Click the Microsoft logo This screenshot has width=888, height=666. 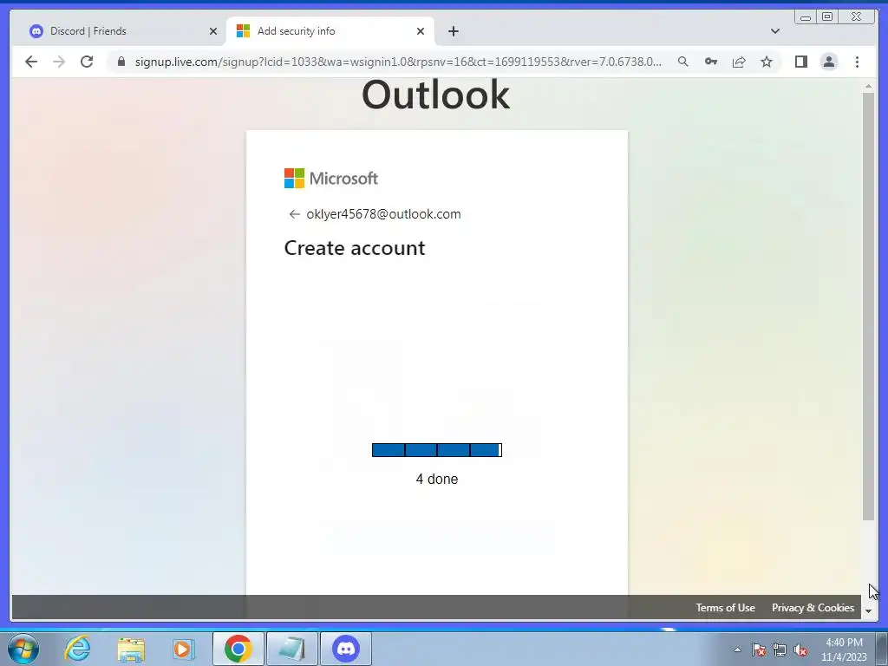pos(330,179)
